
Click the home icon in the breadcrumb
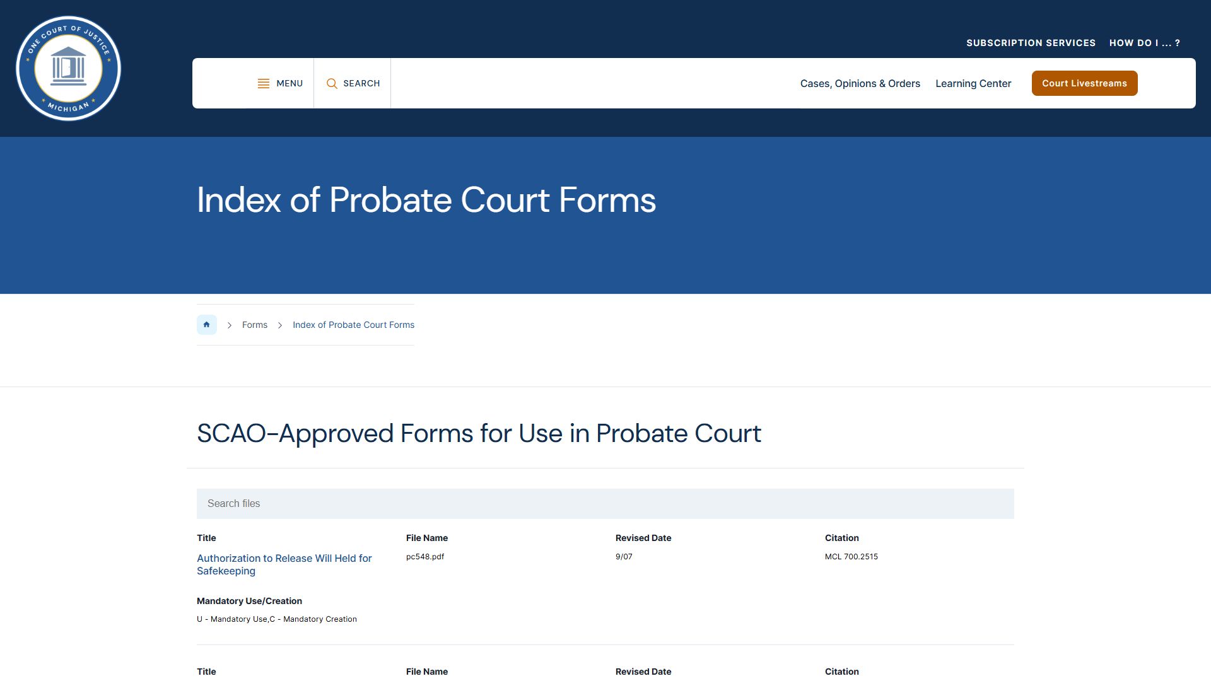[x=206, y=324]
